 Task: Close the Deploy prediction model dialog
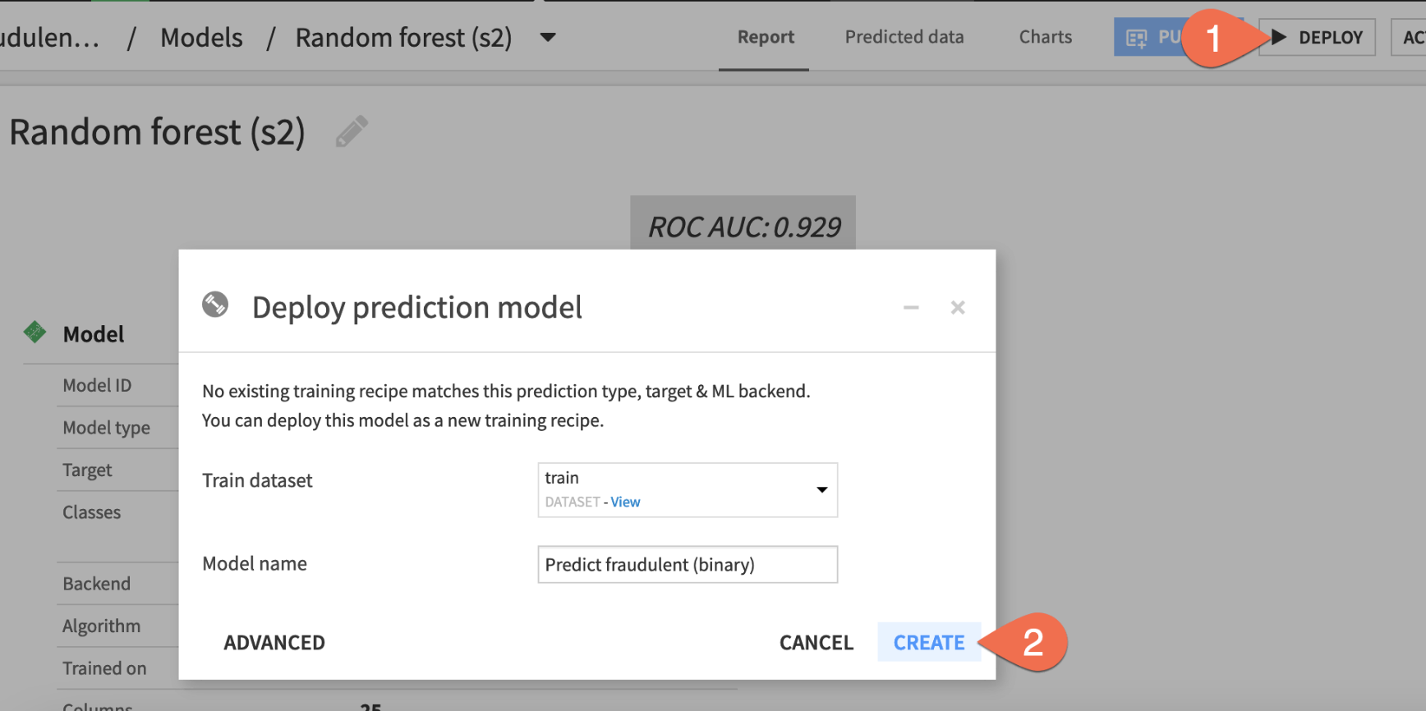958,308
